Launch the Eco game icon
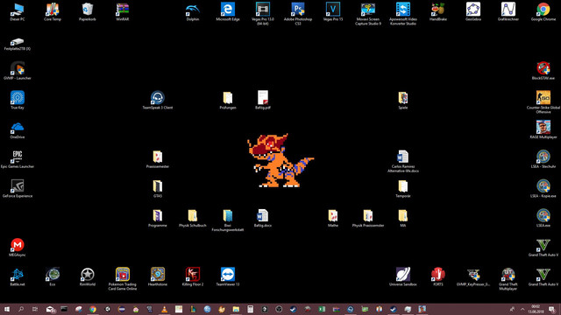The image size is (561, 315). [53, 276]
